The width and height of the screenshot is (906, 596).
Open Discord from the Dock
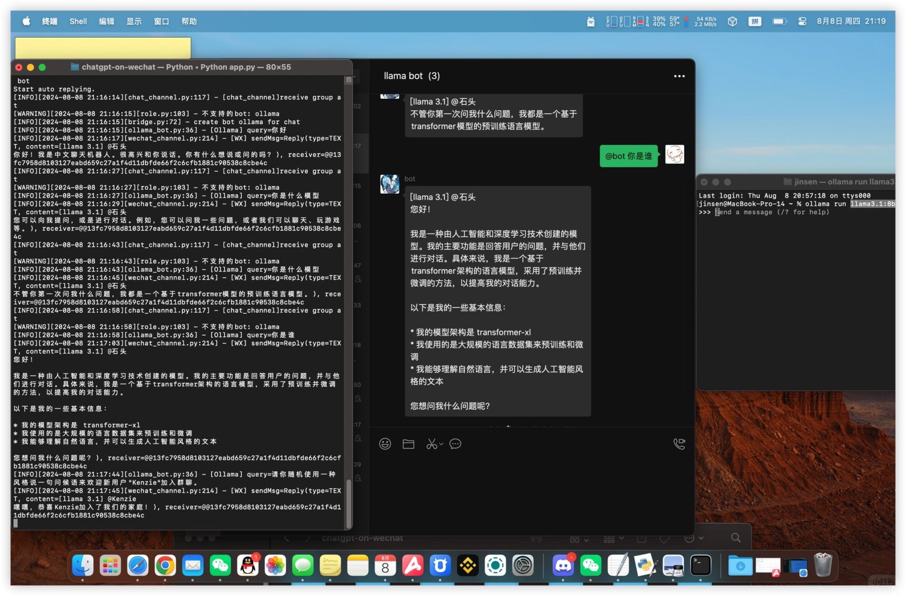(563, 565)
